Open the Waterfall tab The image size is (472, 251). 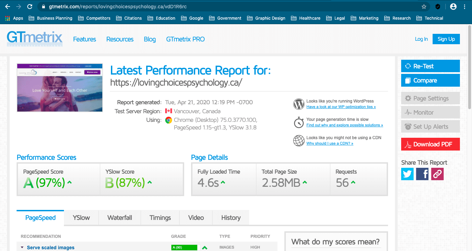[x=120, y=218]
